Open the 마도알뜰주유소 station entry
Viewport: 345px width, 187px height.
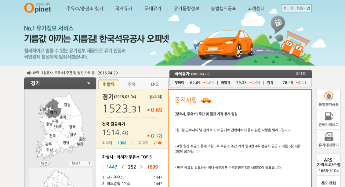point(118,183)
